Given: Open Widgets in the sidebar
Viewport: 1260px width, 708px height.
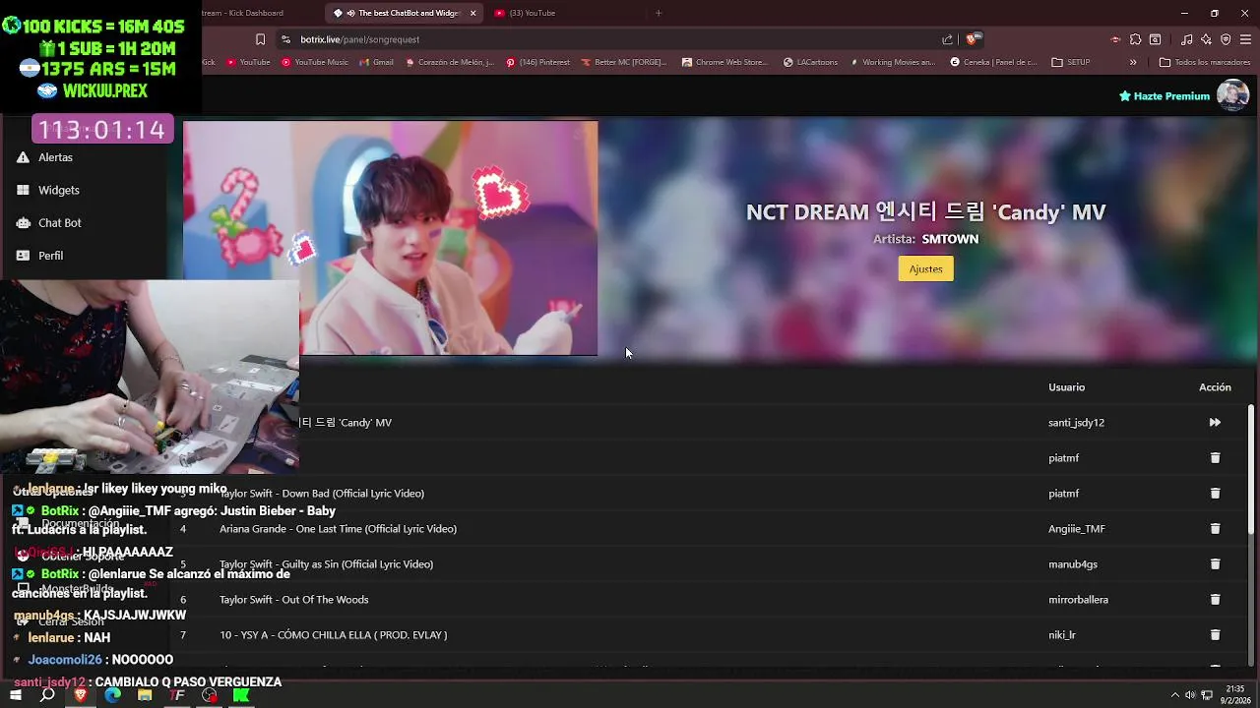Looking at the screenshot, I should [59, 190].
